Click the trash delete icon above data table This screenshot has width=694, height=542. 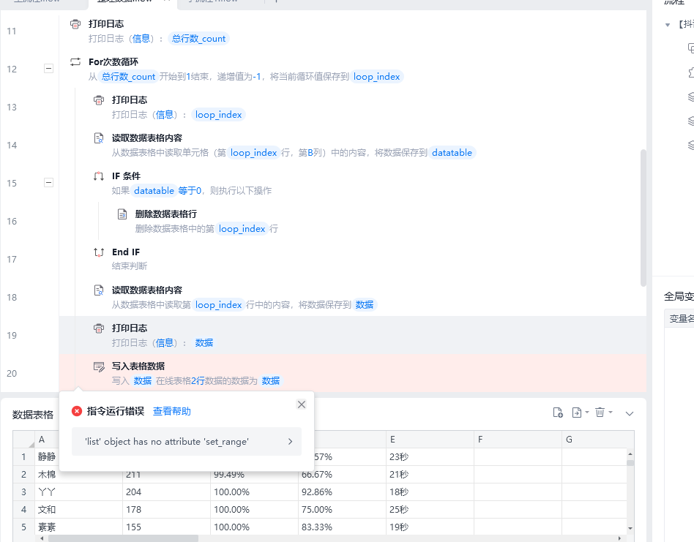(600, 413)
